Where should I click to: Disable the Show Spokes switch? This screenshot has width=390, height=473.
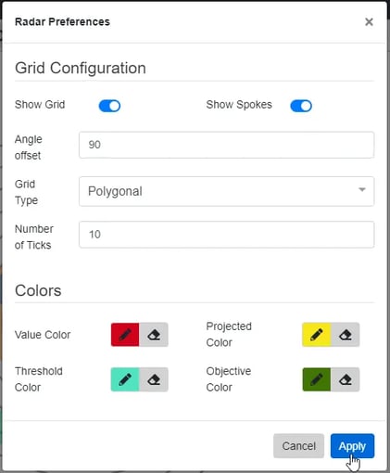pyautogui.click(x=301, y=106)
